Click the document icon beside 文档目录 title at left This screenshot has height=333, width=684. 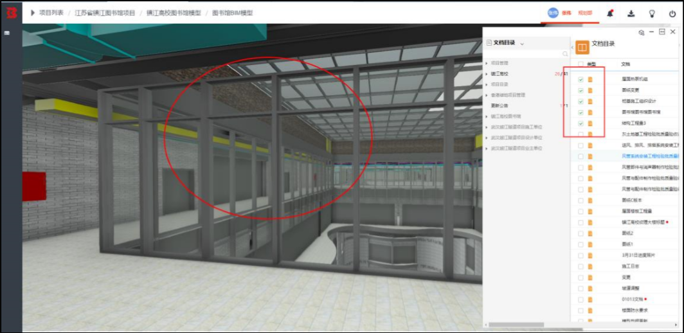point(489,43)
